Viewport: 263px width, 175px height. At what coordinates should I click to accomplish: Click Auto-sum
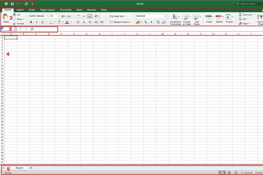point(246,15)
